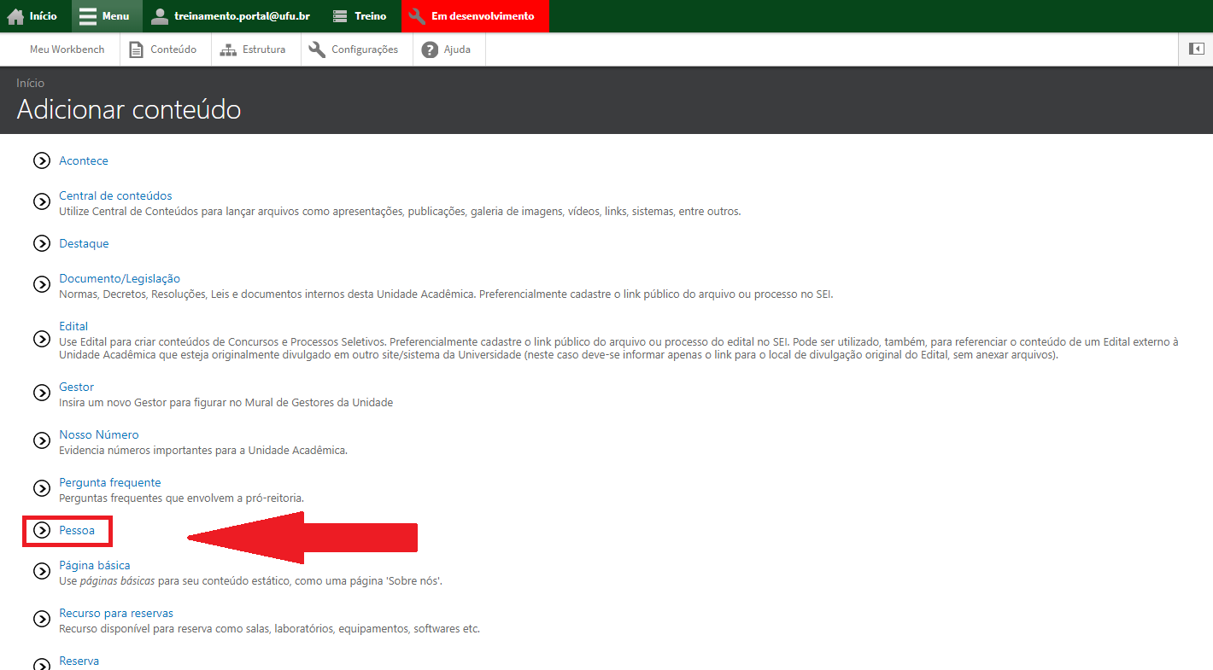The height and width of the screenshot is (670, 1213).
Task: Click the Ajuda question mark icon
Action: [x=430, y=50]
